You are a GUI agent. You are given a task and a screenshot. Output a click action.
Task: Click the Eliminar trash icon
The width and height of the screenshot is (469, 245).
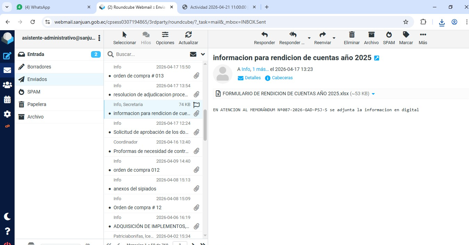tap(352, 38)
